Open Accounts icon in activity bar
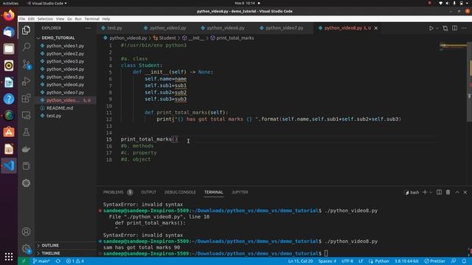The width and height of the screenshot is (472, 265). click(27, 231)
